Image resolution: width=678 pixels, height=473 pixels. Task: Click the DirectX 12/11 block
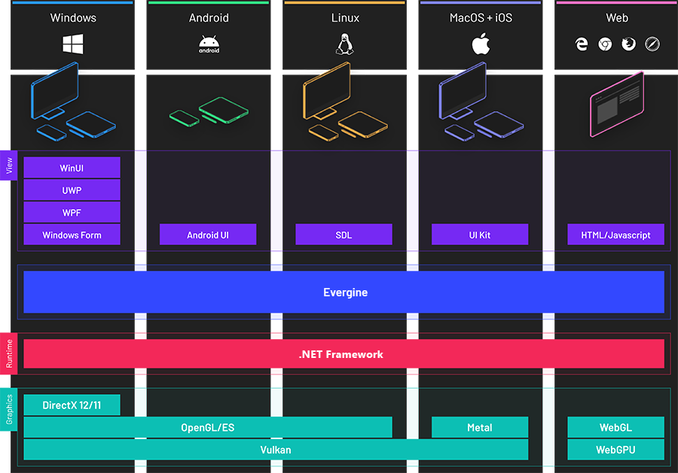point(72,405)
